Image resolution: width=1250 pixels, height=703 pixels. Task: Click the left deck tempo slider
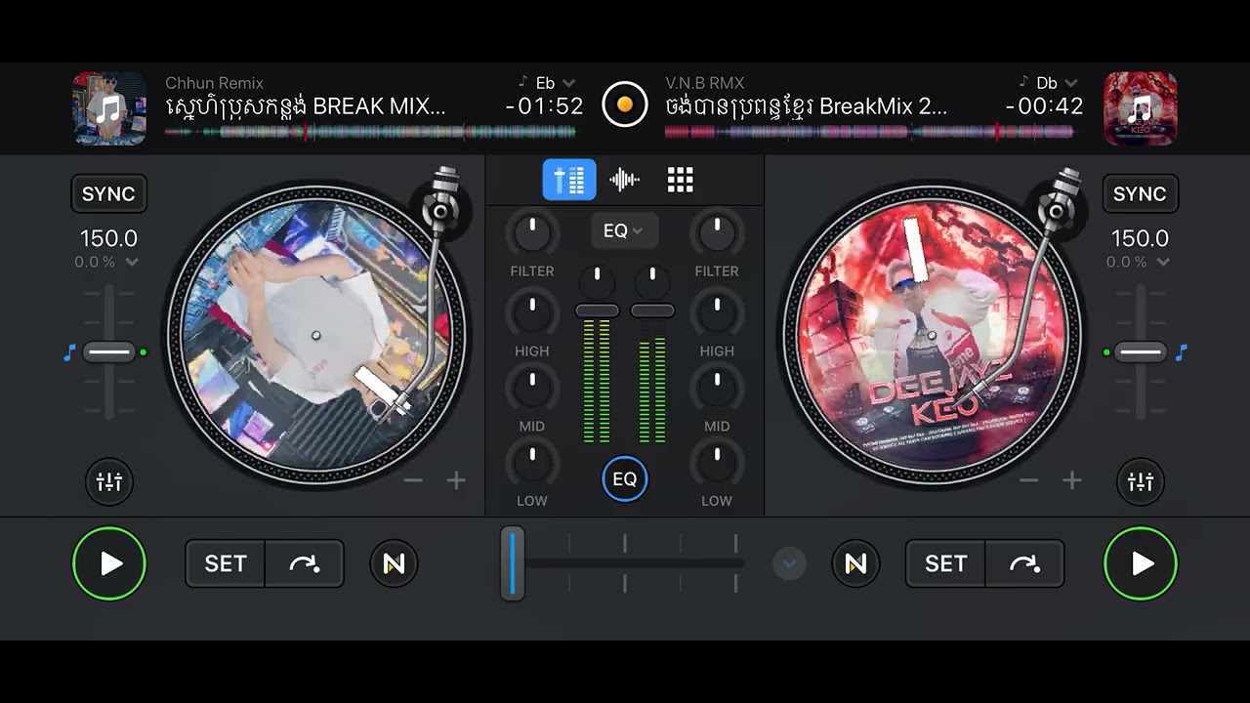tap(108, 352)
